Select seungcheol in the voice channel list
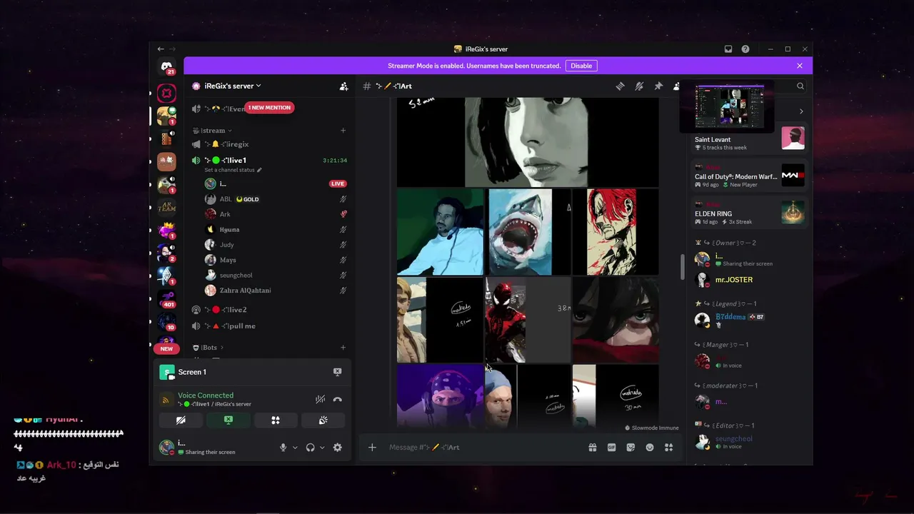 coord(276,275)
